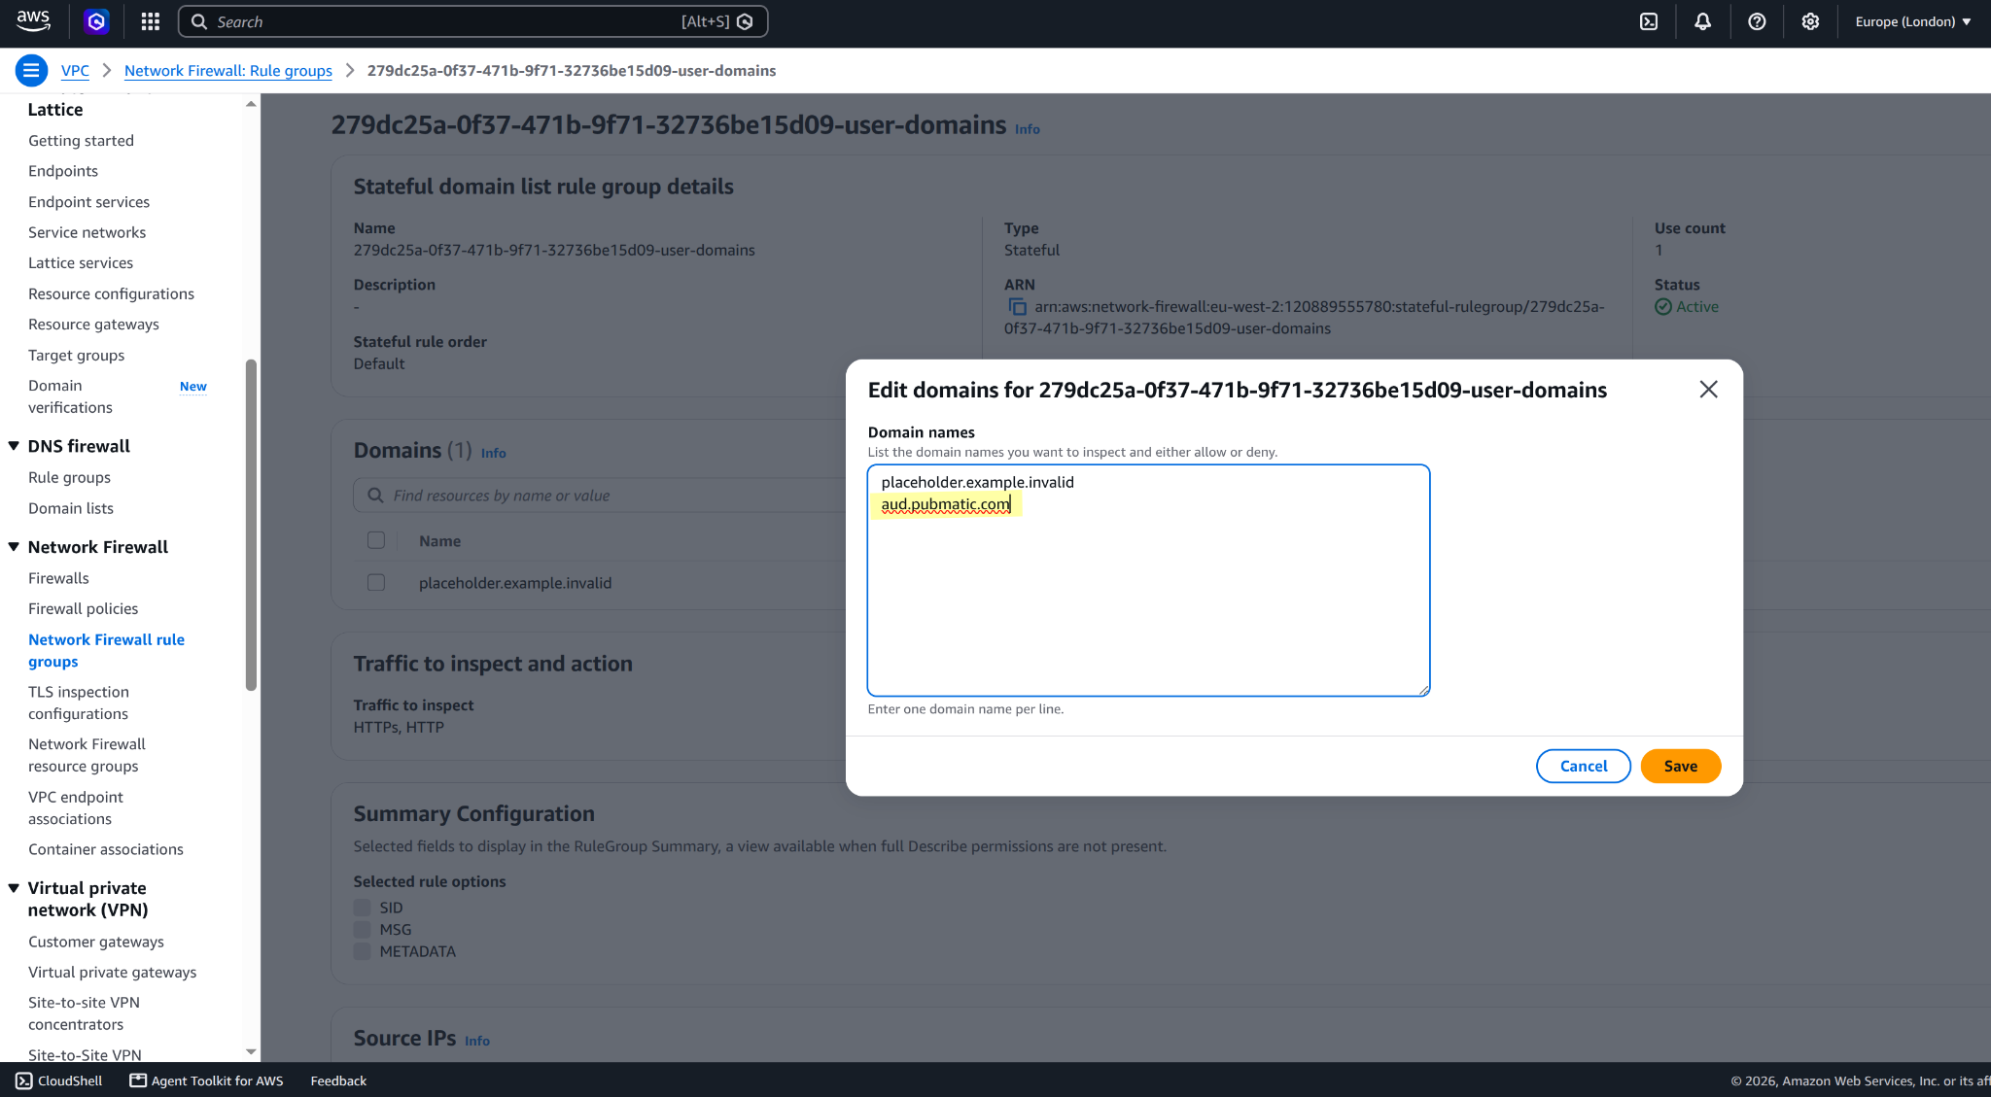This screenshot has height=1097, width=1991.
Task: Cancel the Edit domains dialog
Action: pyautogui.click(x=1584, y=766)
